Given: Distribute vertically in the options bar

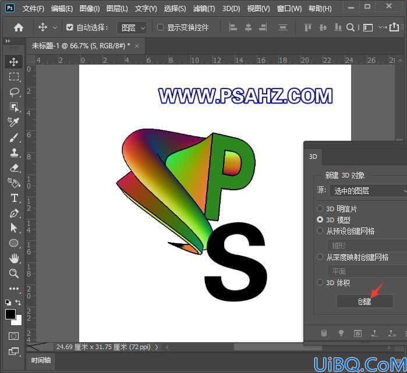Looking at the screenshot, I should (282, 27).
